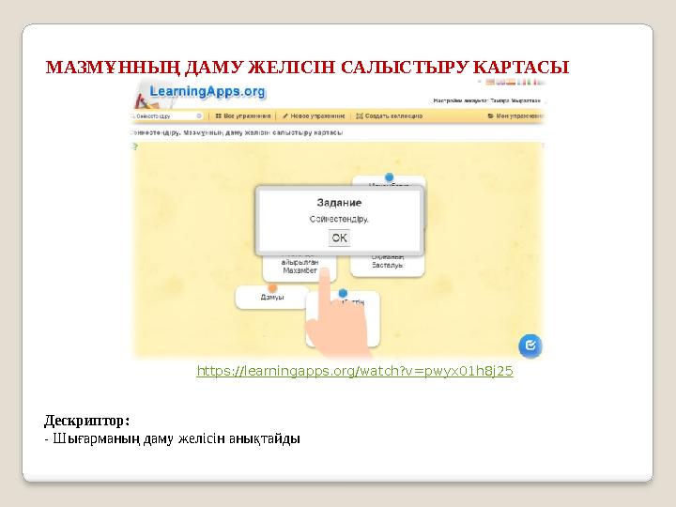Click the slide title МАЗМҰННЫҢ ДАМУ ЖЕЛІСІН САЛЫСТЫРУ КАРТАСЫ

(307, 68)
